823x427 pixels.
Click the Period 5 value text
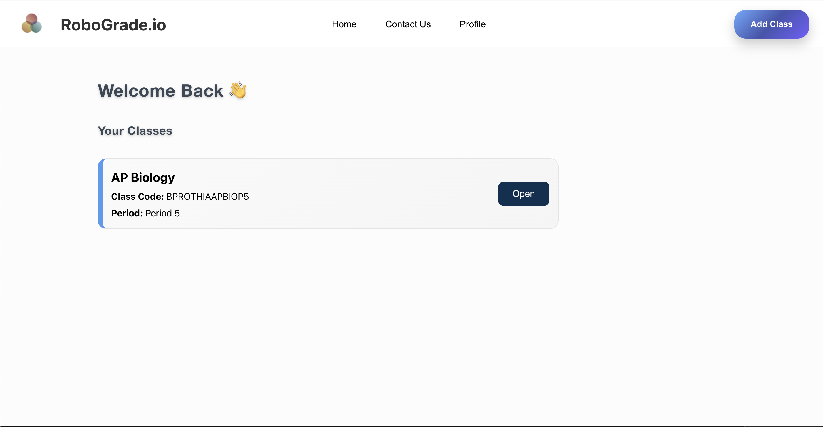[162, 213]
